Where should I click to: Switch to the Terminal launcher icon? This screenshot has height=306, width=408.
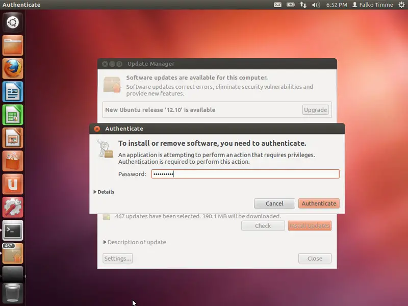click(13, 231)
